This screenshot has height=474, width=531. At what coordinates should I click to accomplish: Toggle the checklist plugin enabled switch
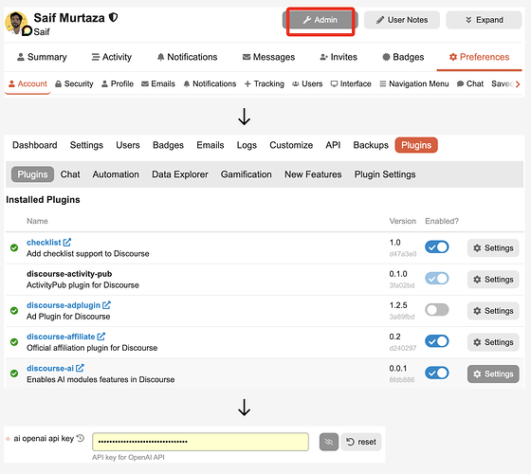coord(437,247)
